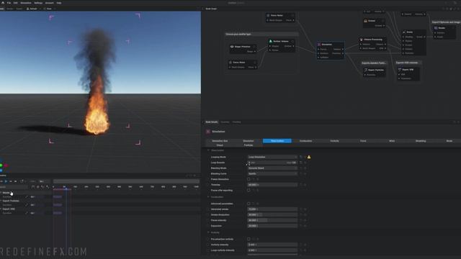Screen dimensions: 461x259
Task: Click the loop playback icon in timeline
Action: (x=22, y=181)
